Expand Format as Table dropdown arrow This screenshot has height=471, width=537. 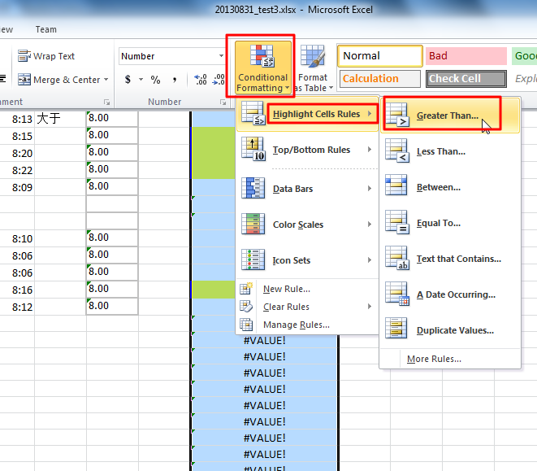[331, 88]
